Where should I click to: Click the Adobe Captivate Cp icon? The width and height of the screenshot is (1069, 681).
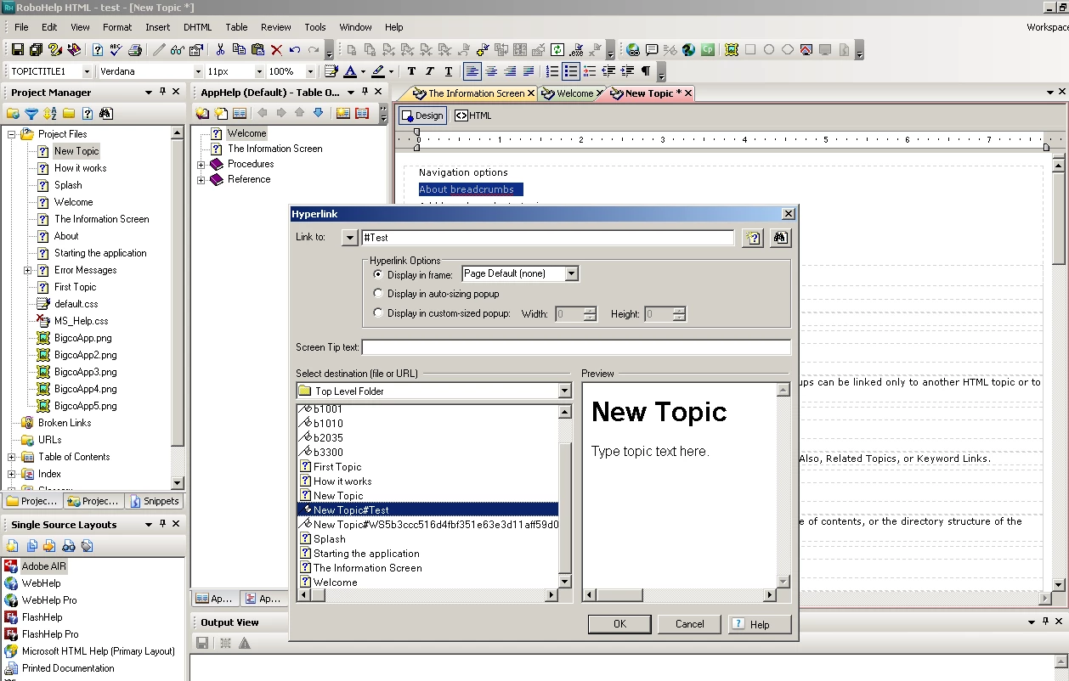[x=708, y=50]
